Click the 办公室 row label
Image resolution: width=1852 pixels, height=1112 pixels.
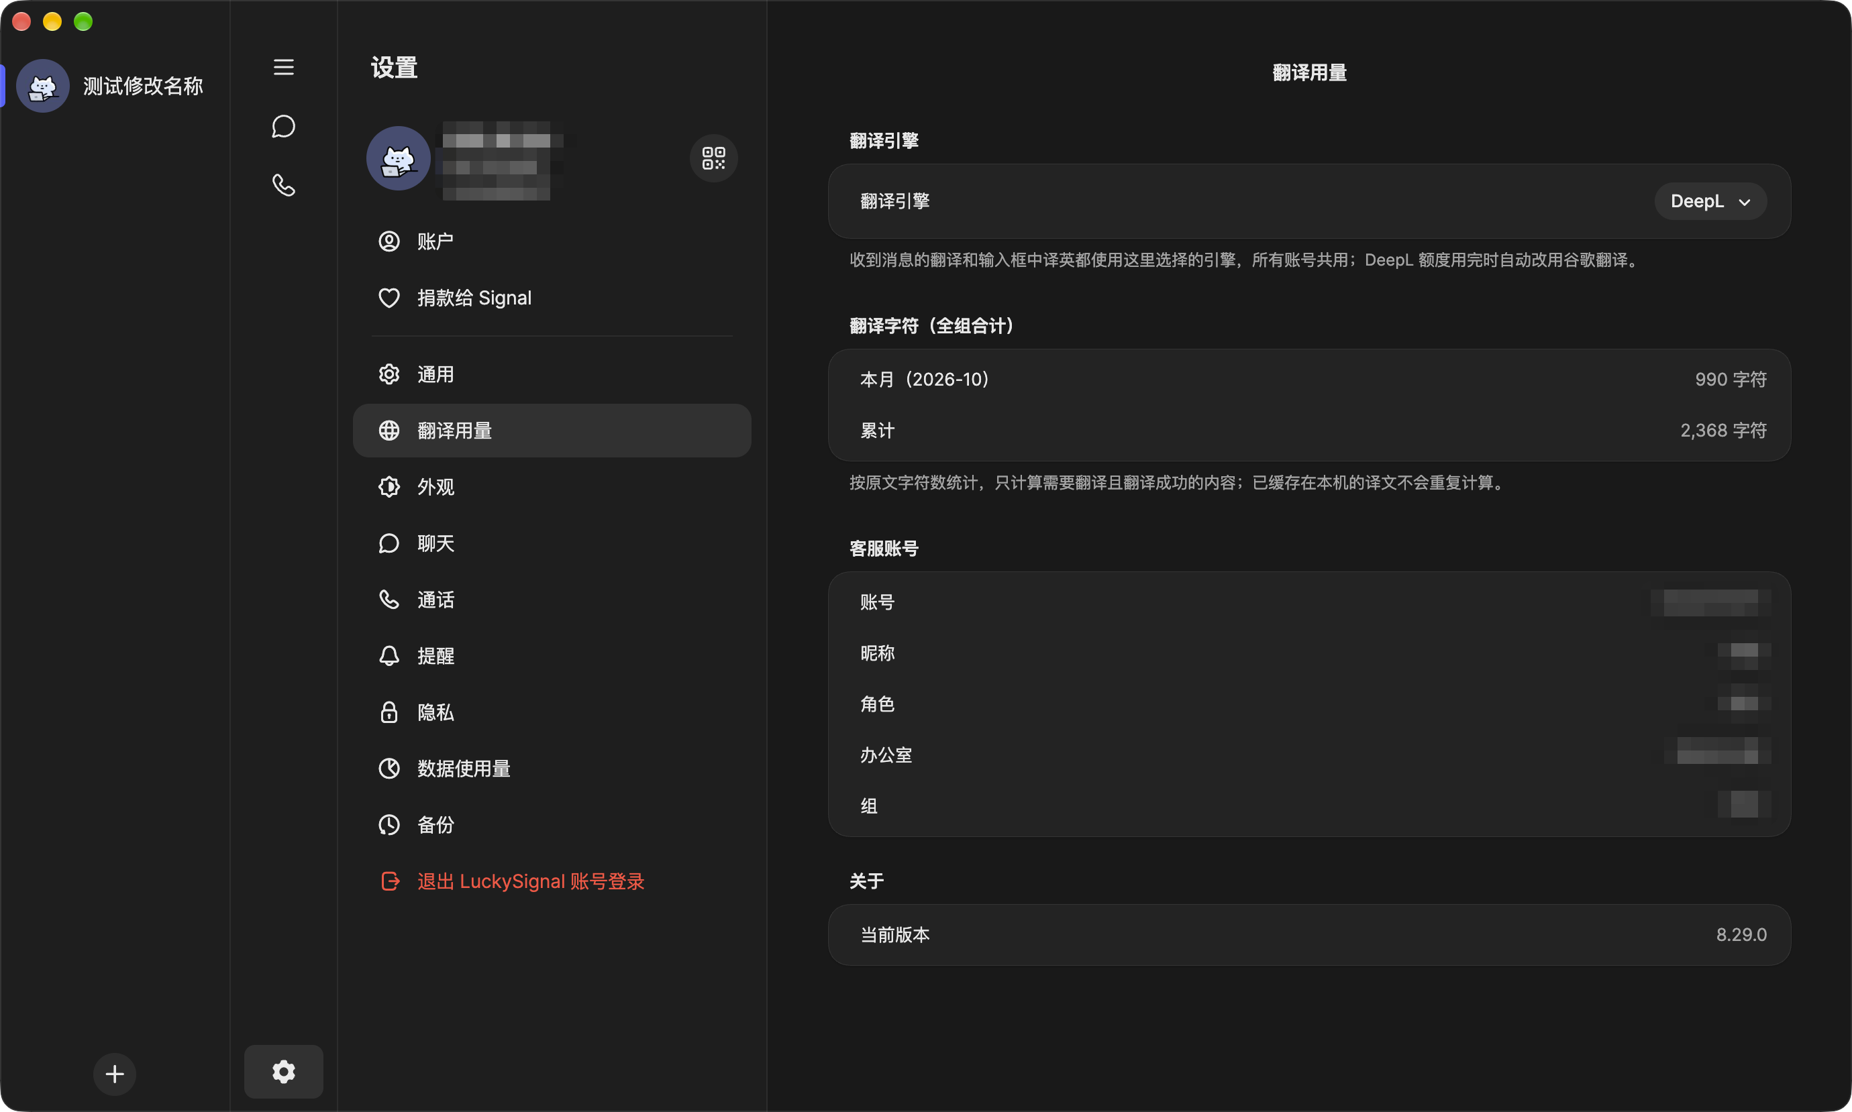coord(886,755)
